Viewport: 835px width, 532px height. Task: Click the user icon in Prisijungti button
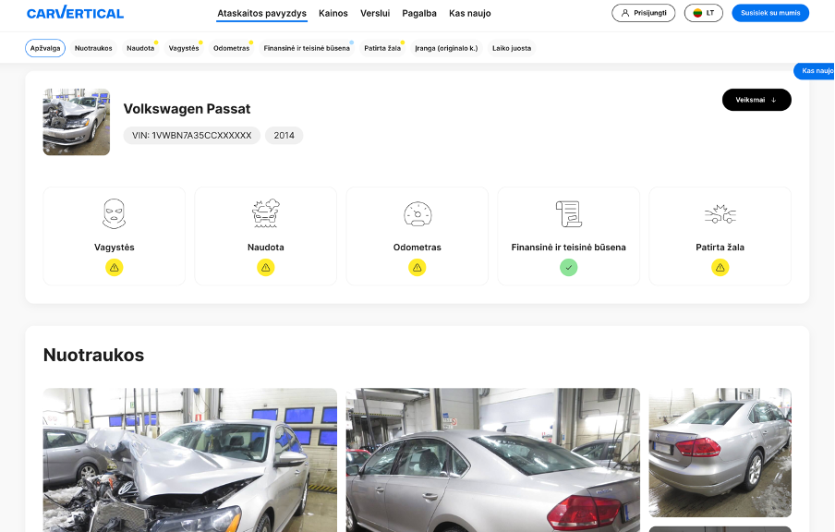[625, 13]
